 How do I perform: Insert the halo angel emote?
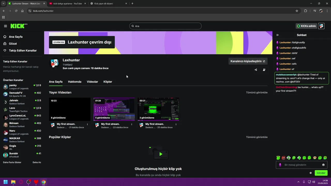click(278, 158)
